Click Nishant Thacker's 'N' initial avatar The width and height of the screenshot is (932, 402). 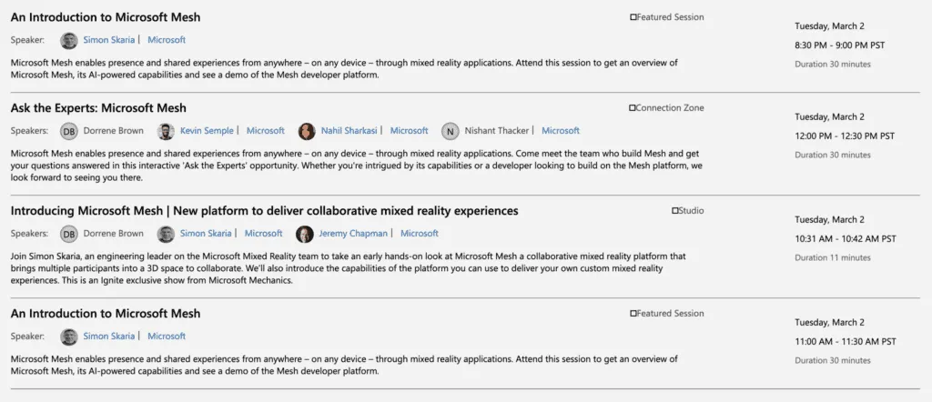[450, 131]
